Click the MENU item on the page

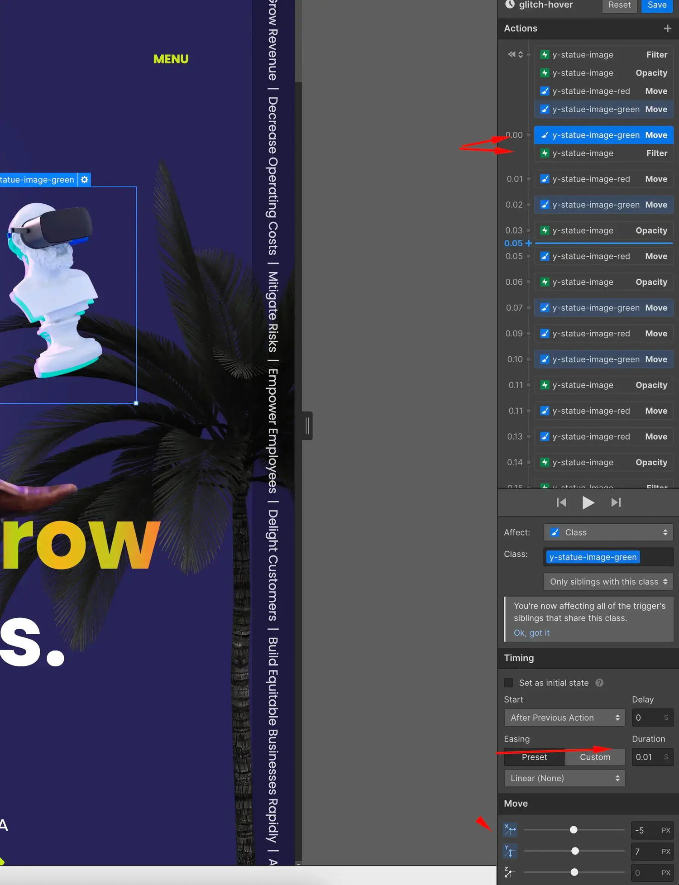171,59
